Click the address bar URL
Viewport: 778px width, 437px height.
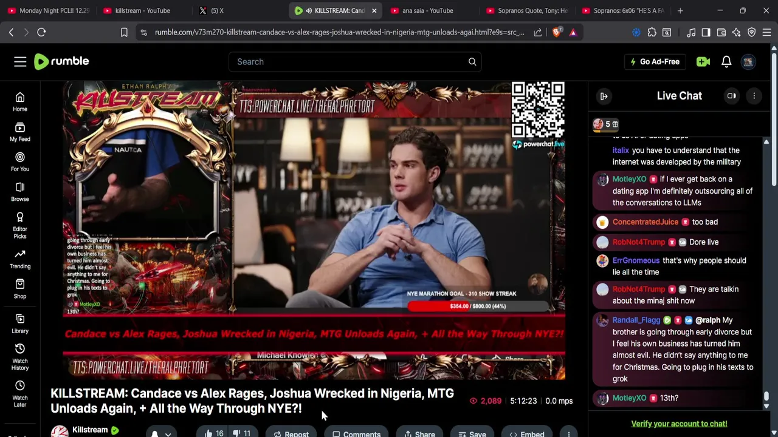click(339, 32)
